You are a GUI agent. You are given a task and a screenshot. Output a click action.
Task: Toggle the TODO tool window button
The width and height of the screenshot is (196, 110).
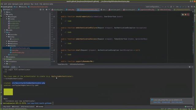pos(7,107)
